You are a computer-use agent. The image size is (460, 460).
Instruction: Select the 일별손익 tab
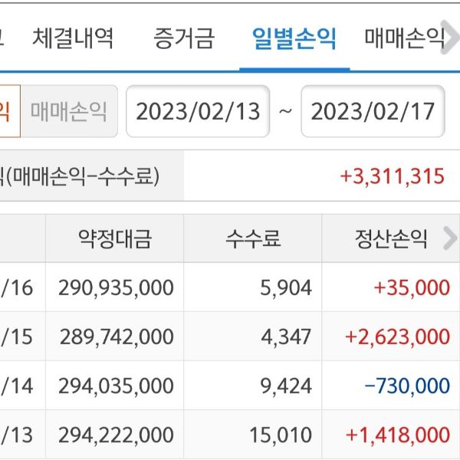(294, 38)
